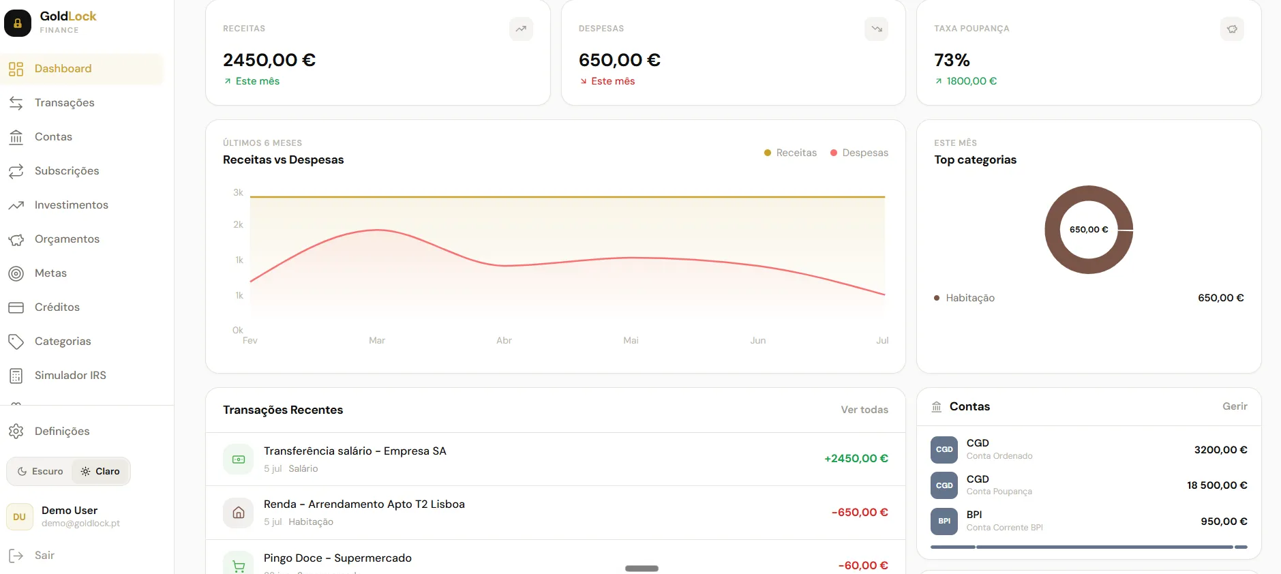Viewport: 1281px width, 574px height.
Task: Click the Sair logout icon
Action: pyautogui.click(x=16, y=556)
